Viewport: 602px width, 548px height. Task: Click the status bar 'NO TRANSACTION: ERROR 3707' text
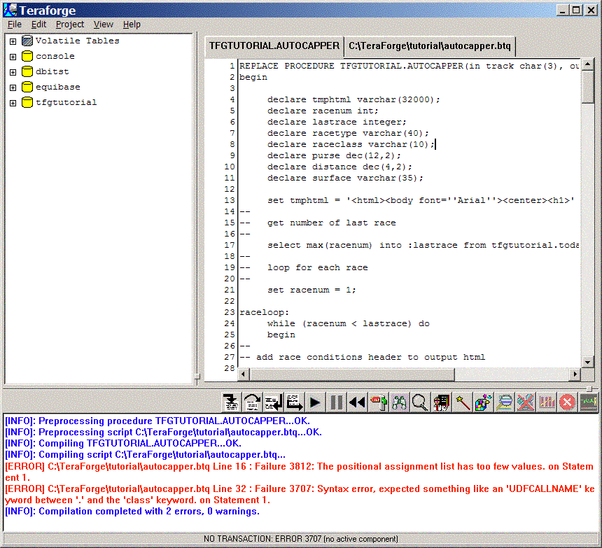point(300,539)
